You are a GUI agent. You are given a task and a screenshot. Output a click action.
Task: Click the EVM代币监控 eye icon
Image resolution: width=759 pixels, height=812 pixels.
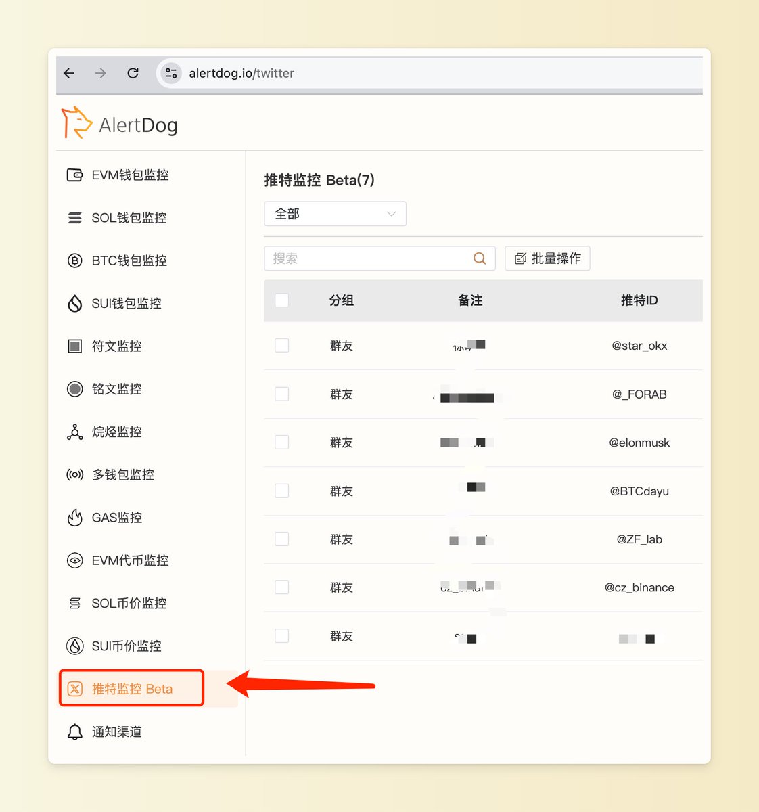[75, 560]
